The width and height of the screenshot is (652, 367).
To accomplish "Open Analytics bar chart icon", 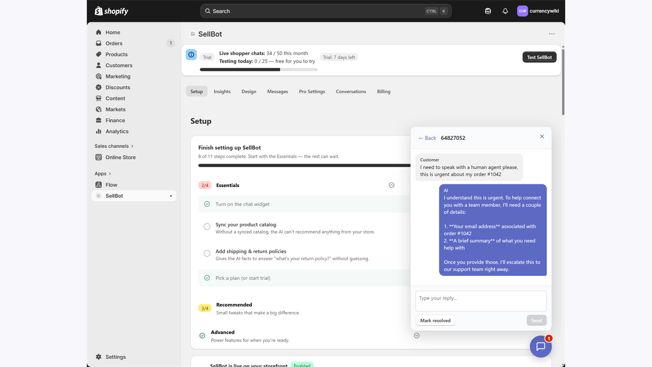I will point(99,131).
